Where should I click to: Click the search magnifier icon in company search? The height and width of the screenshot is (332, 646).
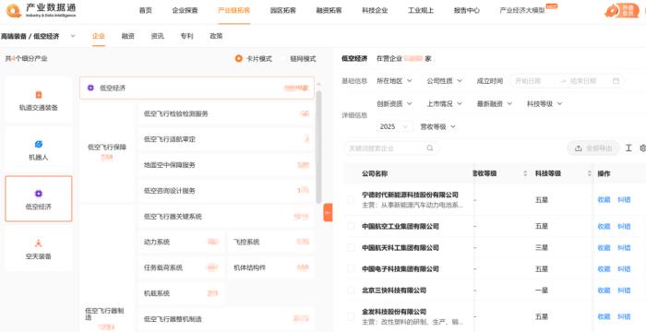click(x=430, y=148)
